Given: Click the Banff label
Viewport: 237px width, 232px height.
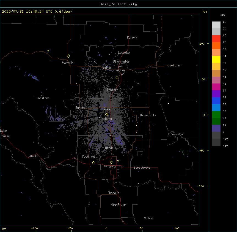Looking at the screenshot, I should coord(34,156).
